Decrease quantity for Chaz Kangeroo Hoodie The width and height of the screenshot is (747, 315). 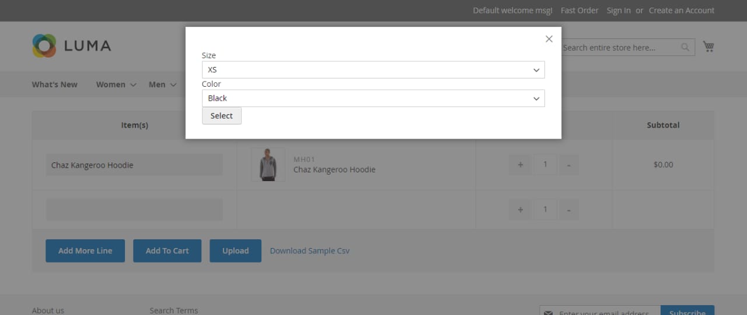(568, 165)
